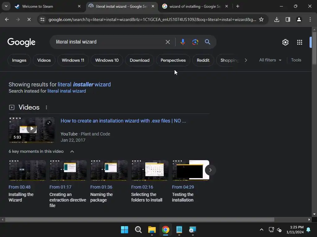The image size is (317, 237).
Task: Close the Welcome to Steam tab
Action: tap(79, 6)
